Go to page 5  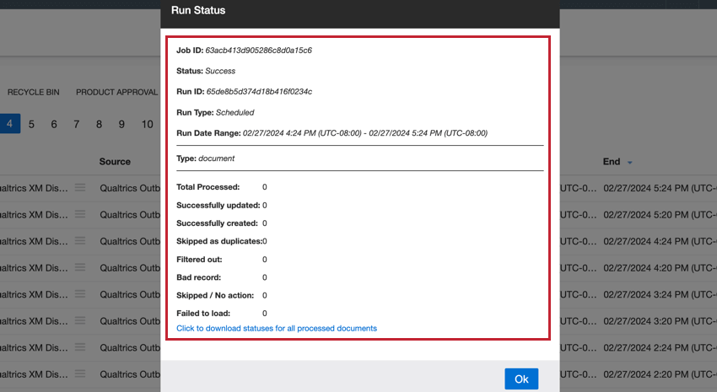[31, 124]
